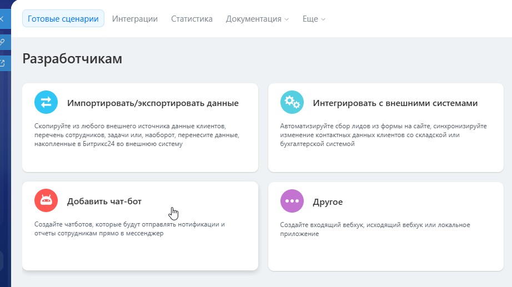The height and width of the screenshot is (287, 512).
Task: Click the chevron arrow next to Документация
Action: click(x=287, y=19)
